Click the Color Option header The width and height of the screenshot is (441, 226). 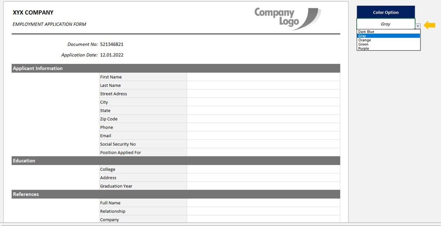(386, 12)
